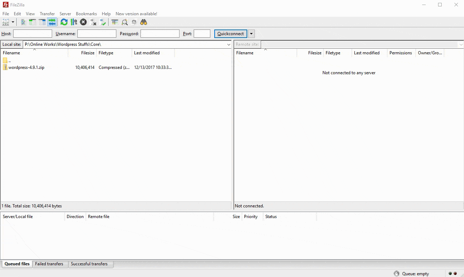Screen dimensions: 464x277
Task: Click the Queue: empty status text
Action: click(415, 274)
